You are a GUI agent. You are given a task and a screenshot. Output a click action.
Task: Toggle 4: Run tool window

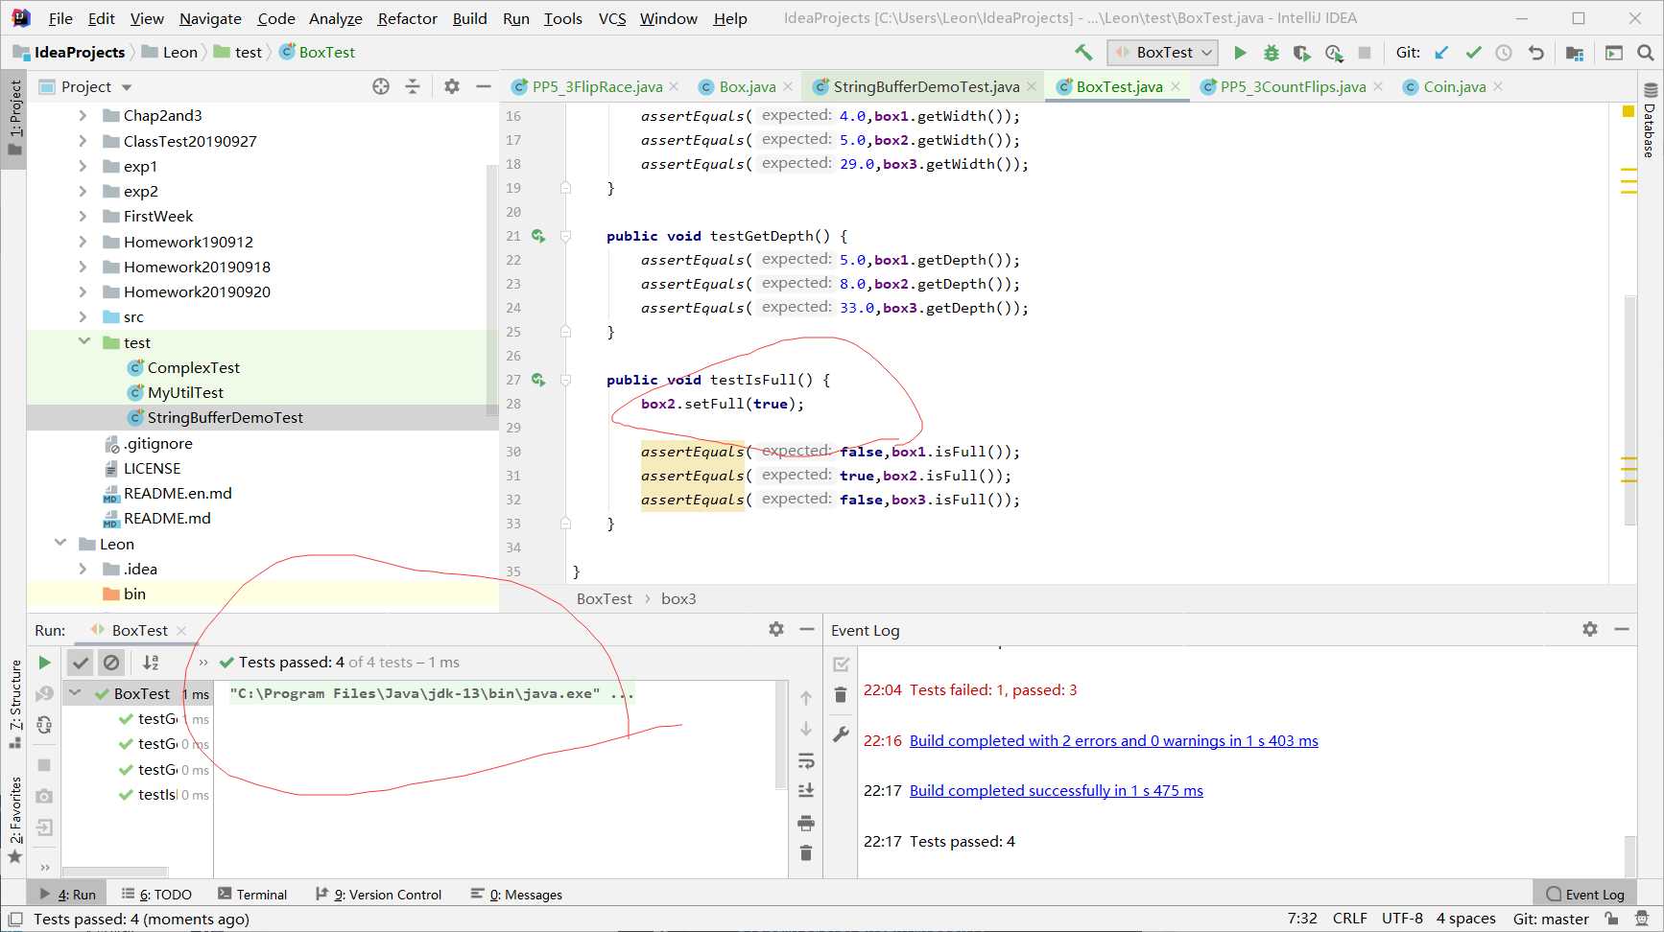[x=67, y=895]
